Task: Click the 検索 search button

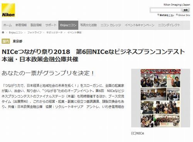Action: (x=186, y=10)
